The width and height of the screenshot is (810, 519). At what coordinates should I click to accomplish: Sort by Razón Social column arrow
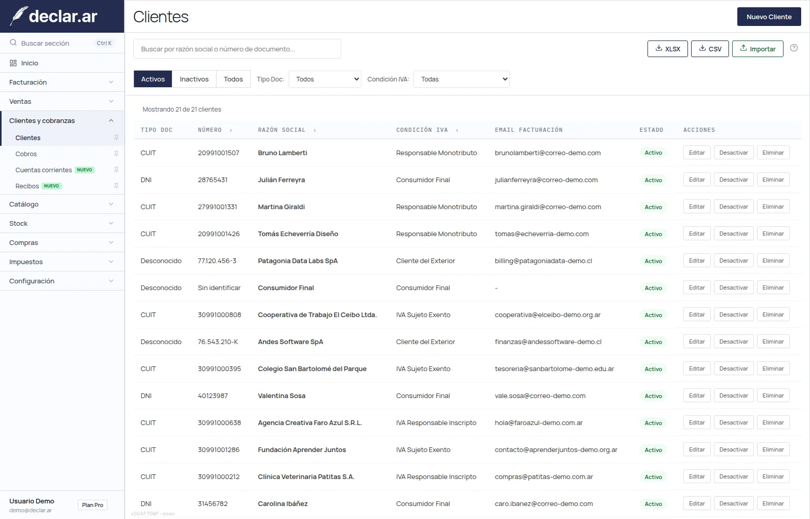(x=315, y=130)
